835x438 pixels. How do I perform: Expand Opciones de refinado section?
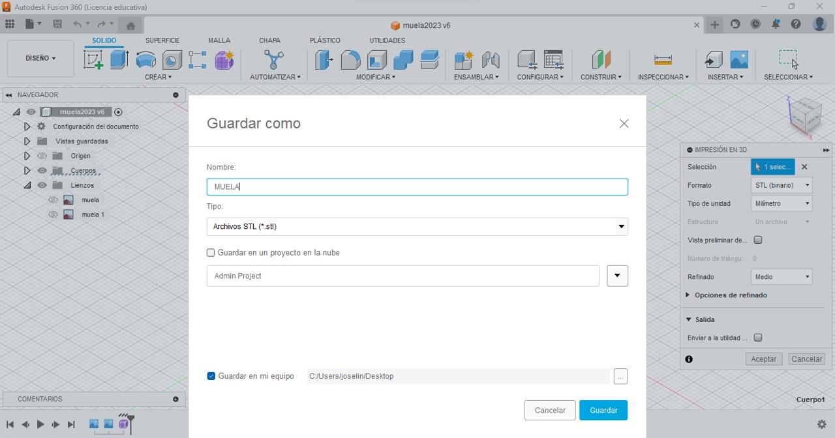688,295
